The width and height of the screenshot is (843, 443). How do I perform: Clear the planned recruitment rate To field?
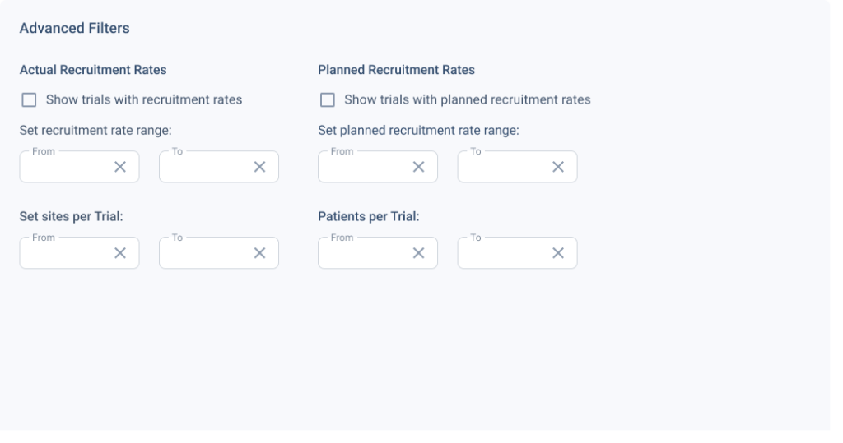point(558,167)
